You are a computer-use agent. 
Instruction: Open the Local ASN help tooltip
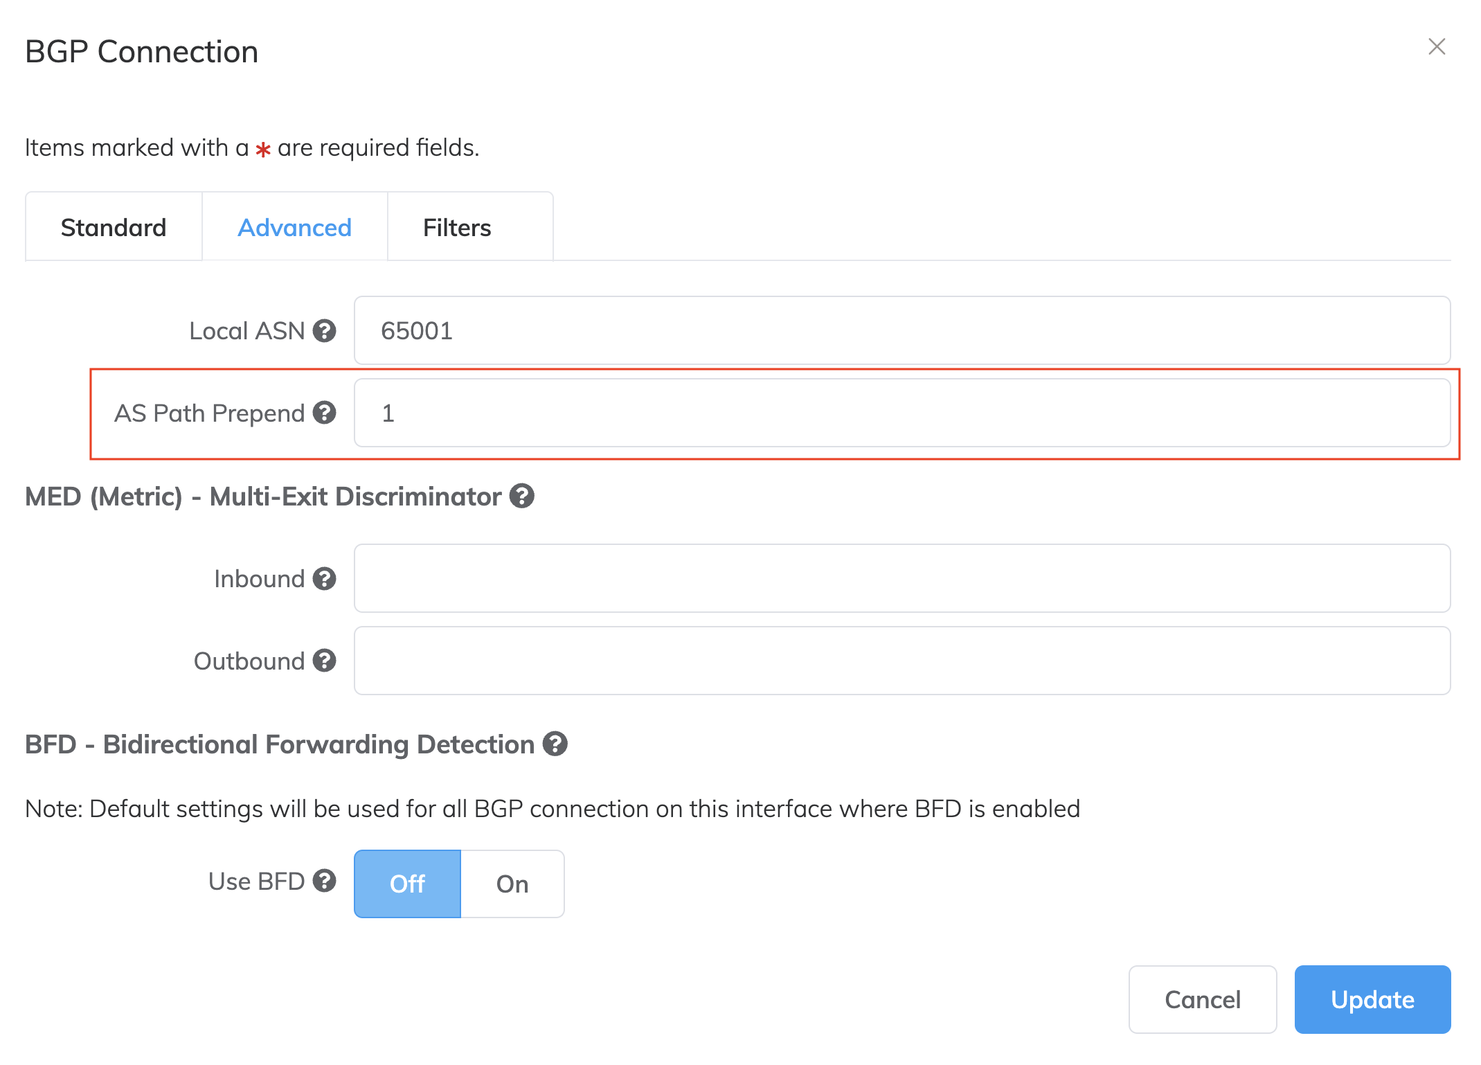325,331
